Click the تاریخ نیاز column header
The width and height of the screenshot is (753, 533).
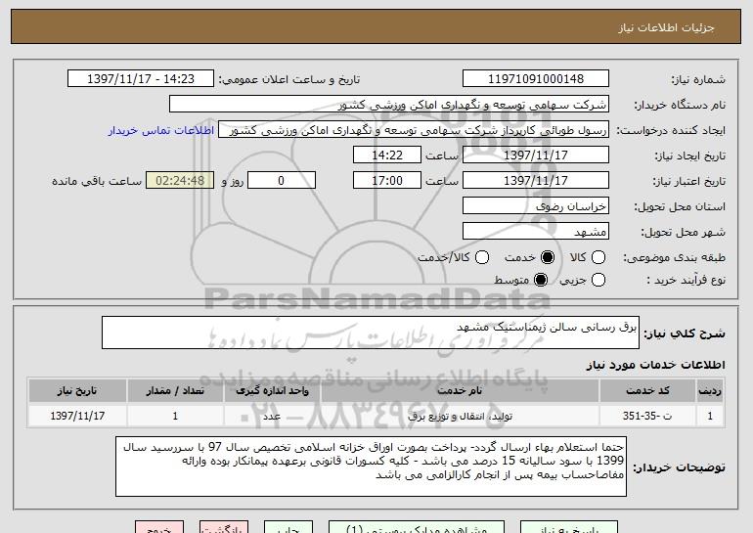tap(77, 391)
